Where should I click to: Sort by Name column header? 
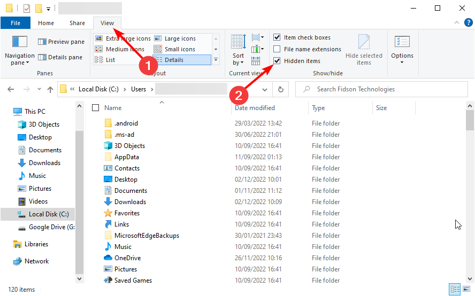[x=113, y=108]
